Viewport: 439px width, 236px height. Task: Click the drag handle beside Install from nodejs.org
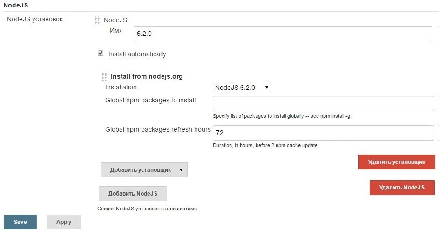[x=104, y=76]
